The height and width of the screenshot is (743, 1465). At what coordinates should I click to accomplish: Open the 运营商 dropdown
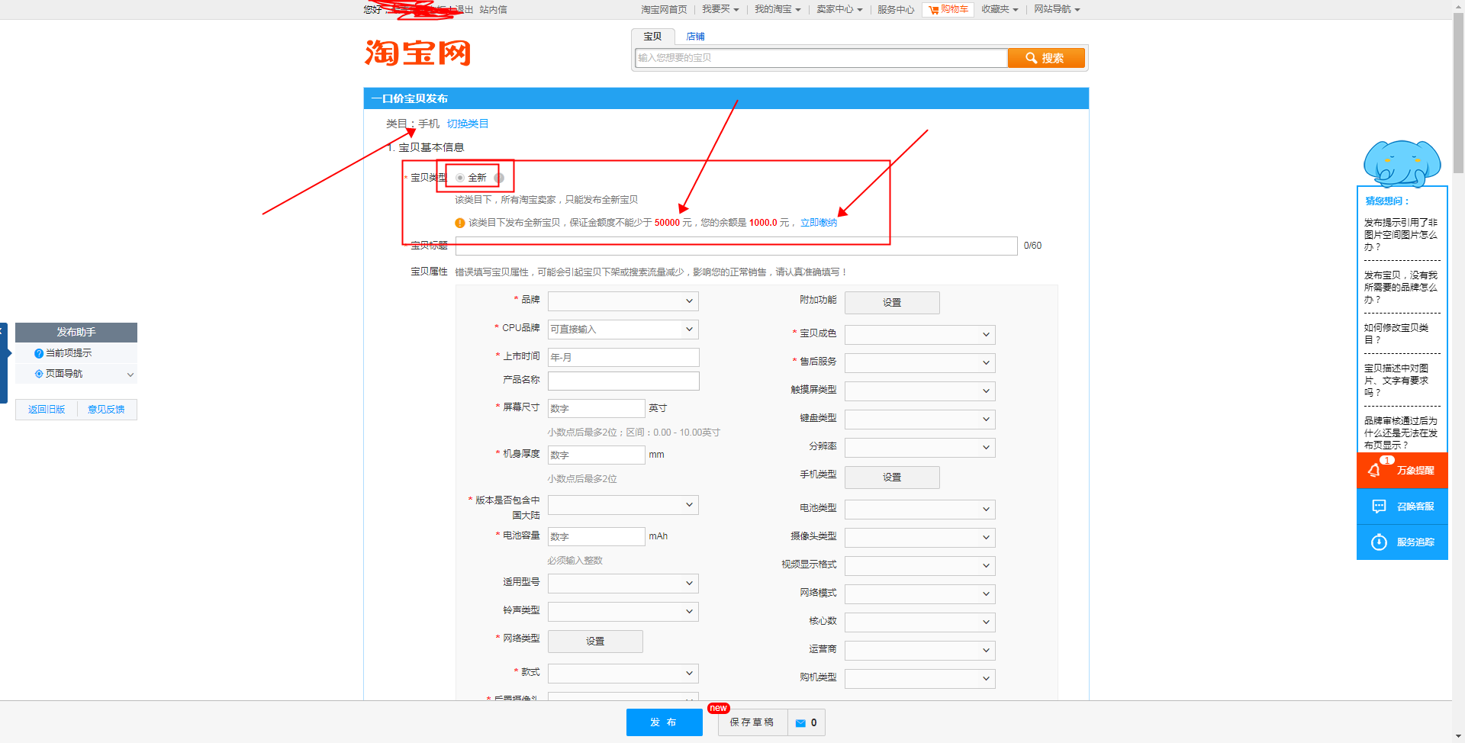[x=920, y=651]
